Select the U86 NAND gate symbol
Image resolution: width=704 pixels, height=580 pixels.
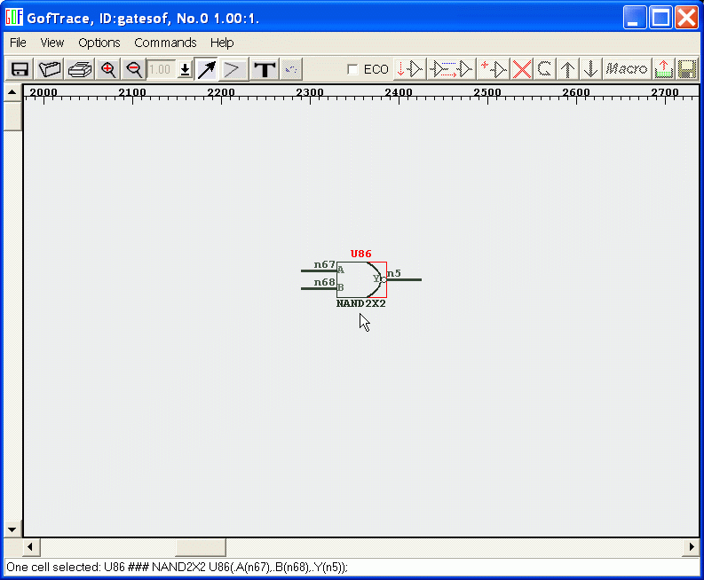[361, 279]
